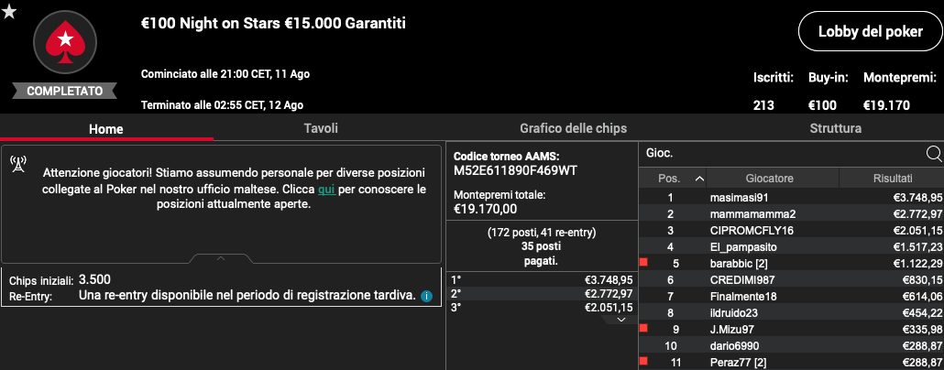Screen dimensions: 944x370
Task: Open the Struttura tab
Action: (835, 129)
